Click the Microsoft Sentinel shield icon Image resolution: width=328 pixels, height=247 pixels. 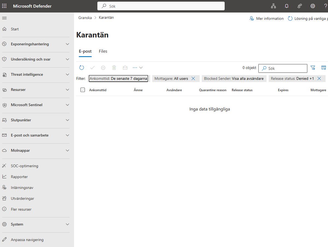(x=4, y=105)
